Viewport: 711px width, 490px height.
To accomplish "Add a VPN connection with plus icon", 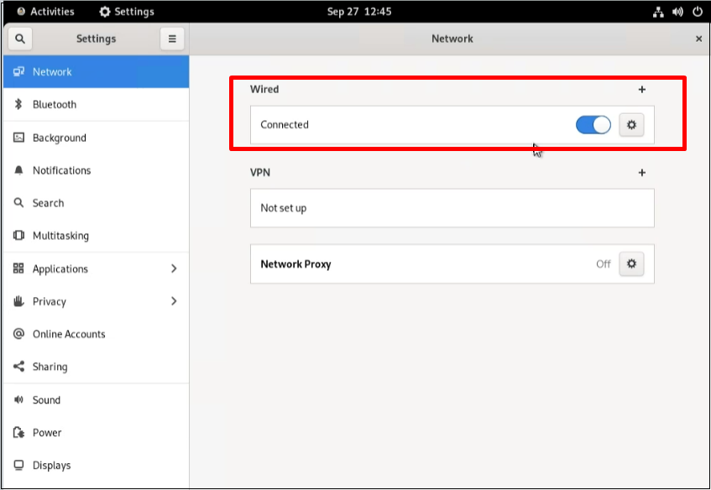I will point(642,173).
